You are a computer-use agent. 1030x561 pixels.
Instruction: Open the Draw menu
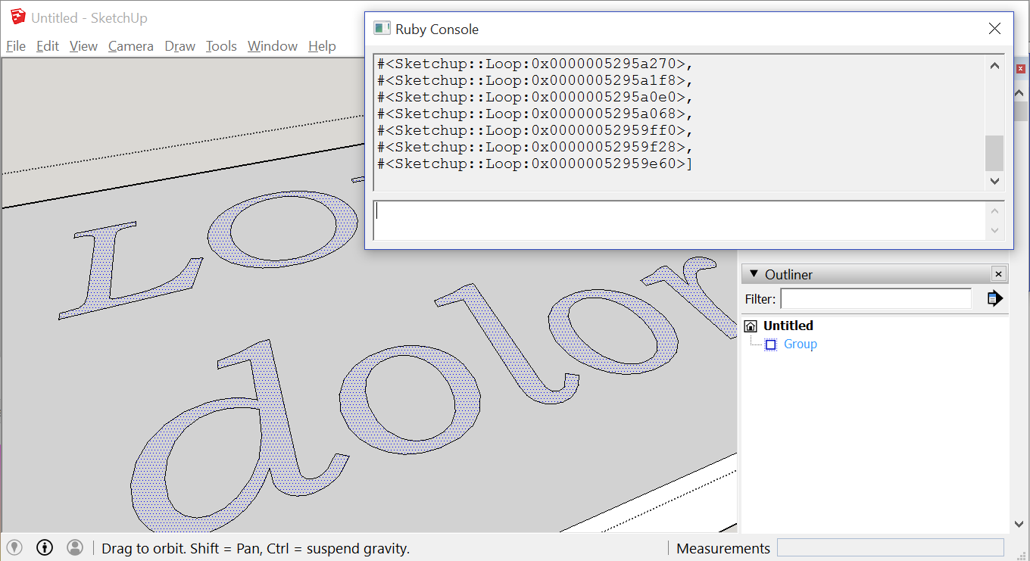[180, 46]
